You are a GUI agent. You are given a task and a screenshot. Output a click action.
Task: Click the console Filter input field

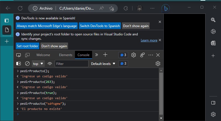point(71,64)
